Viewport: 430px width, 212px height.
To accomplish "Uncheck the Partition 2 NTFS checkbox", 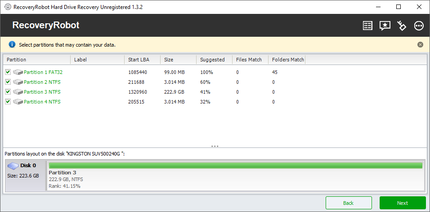I will click(x=8, y=82).
